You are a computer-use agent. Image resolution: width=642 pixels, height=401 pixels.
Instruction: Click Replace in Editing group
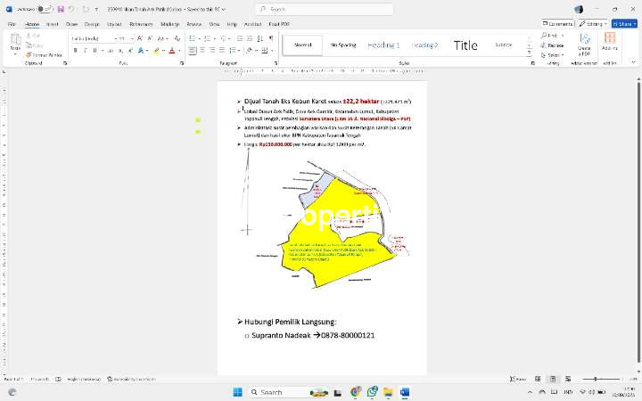552,45
